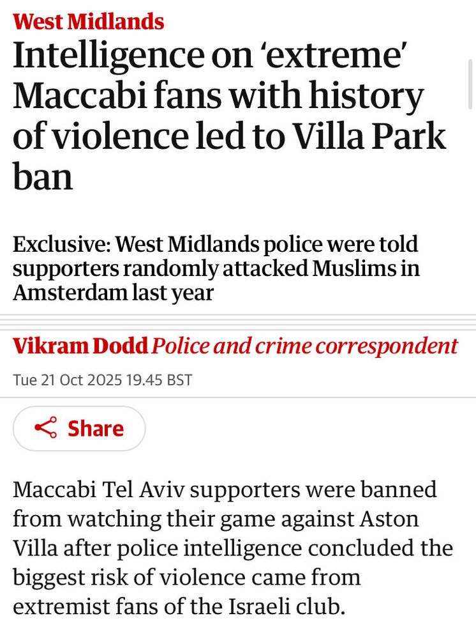Click the 'BST' timezone label
Viewport: 476px width, 639px height.
[x=179, y=380]
